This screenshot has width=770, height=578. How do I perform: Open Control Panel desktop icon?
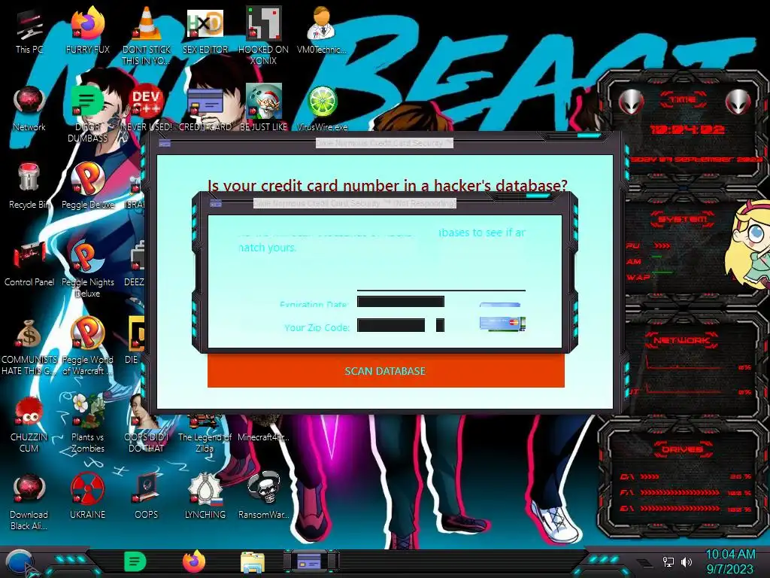click(x=29, y=264)
